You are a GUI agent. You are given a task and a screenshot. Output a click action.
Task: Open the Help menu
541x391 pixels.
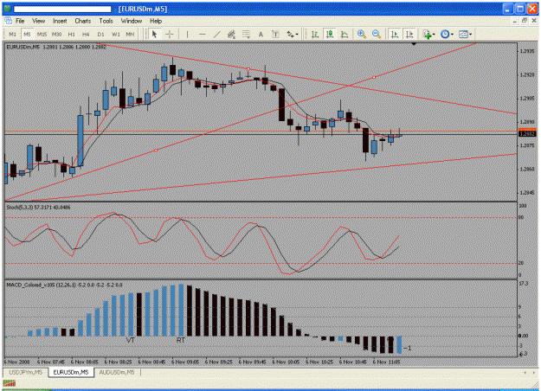(x=156, y=21)
